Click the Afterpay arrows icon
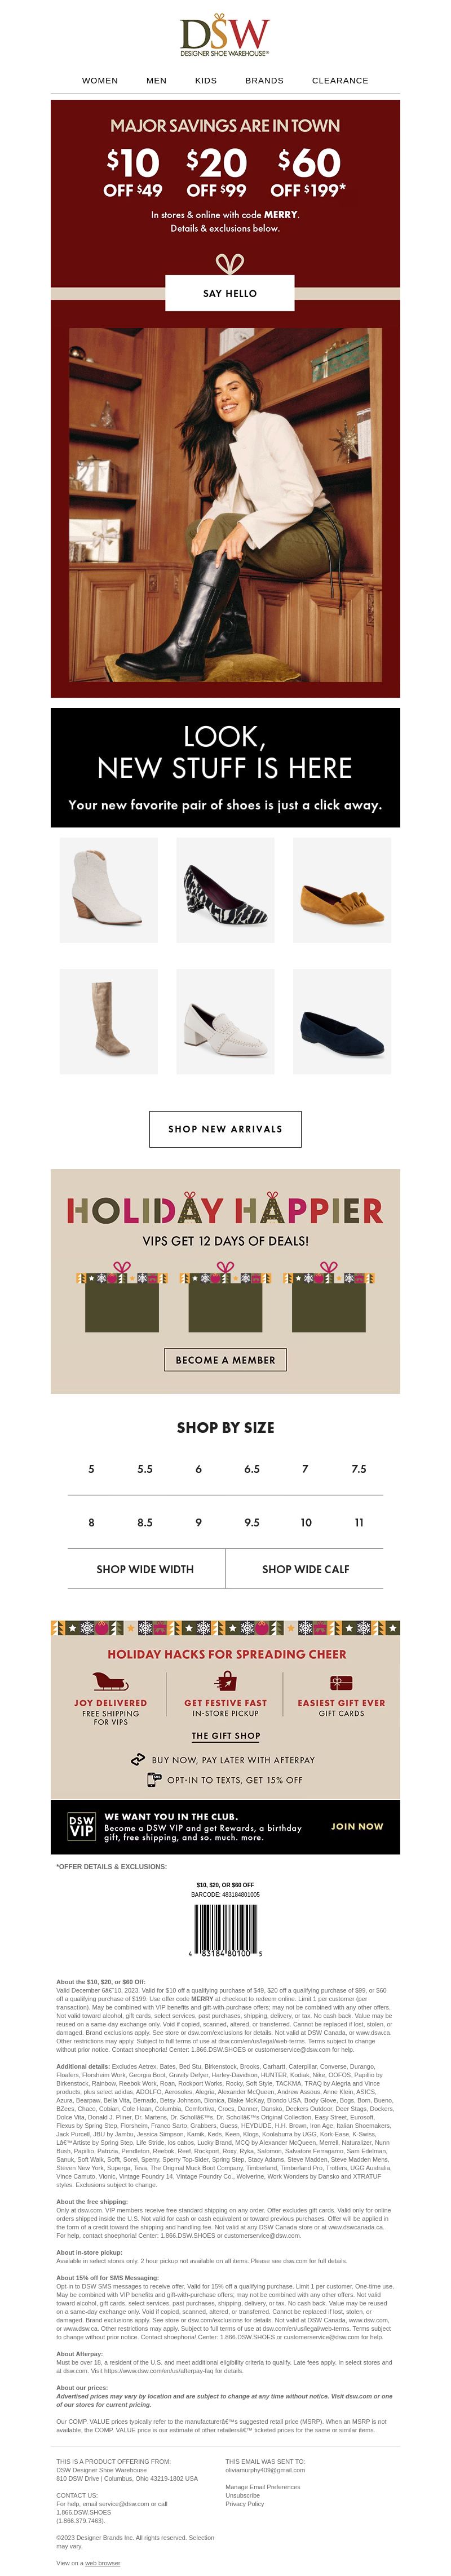The image size is (451, 2576). (x=138, y=1759)
